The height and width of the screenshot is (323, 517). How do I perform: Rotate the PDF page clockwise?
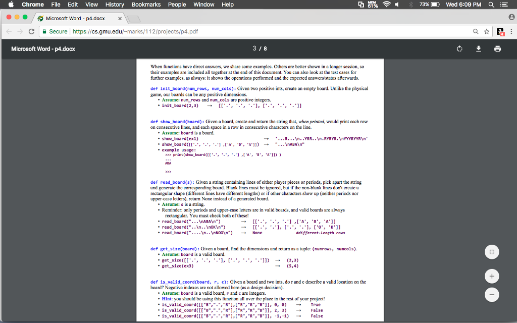point(459,49)
